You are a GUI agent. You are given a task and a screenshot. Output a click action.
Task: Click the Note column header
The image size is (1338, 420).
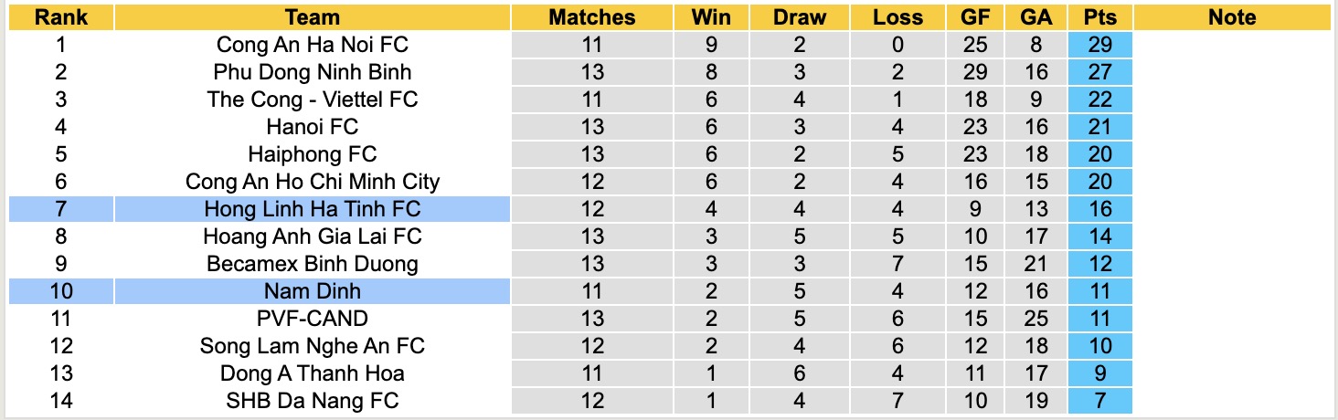point(1232,17)
